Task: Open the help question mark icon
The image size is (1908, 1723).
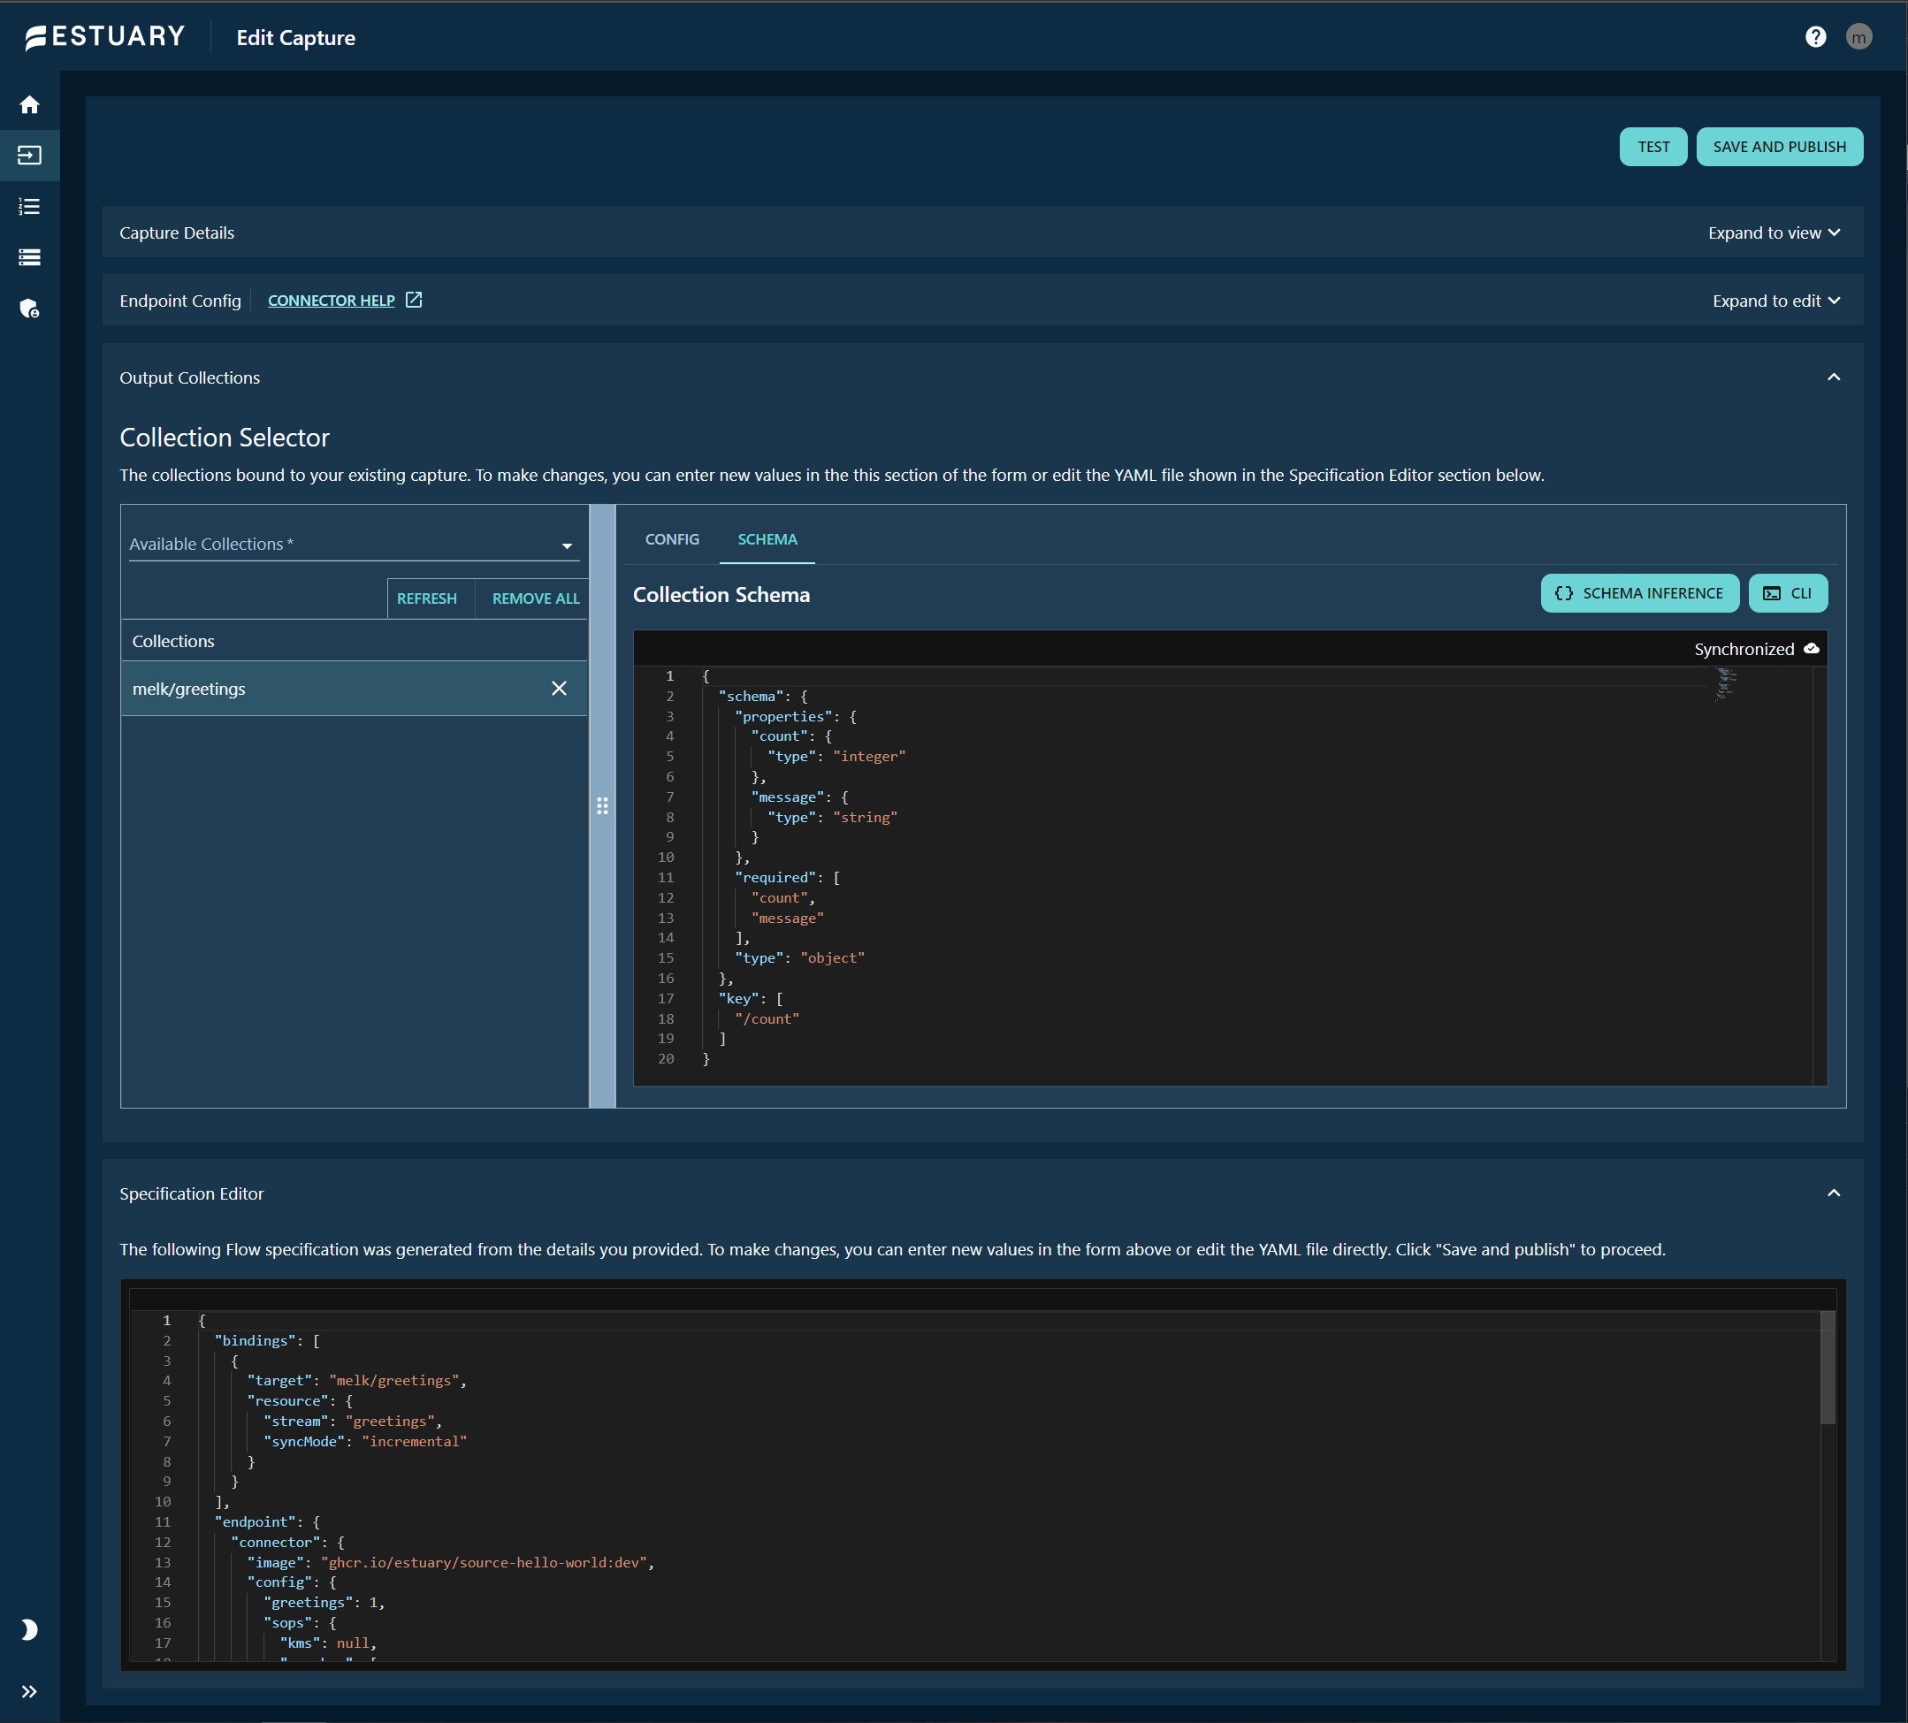Action: [1815, 37]
